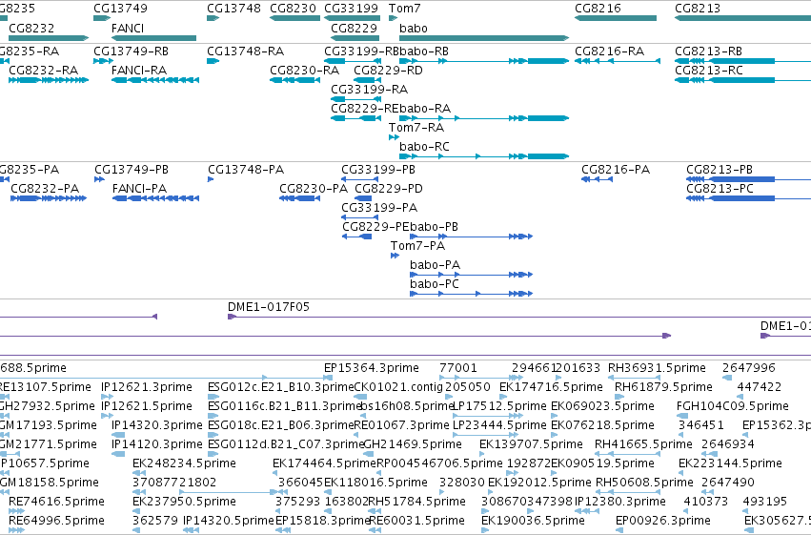Click the CG33199-RA transcript label
This screenshot has height=535, width=811.
click(x=370, y=90)
